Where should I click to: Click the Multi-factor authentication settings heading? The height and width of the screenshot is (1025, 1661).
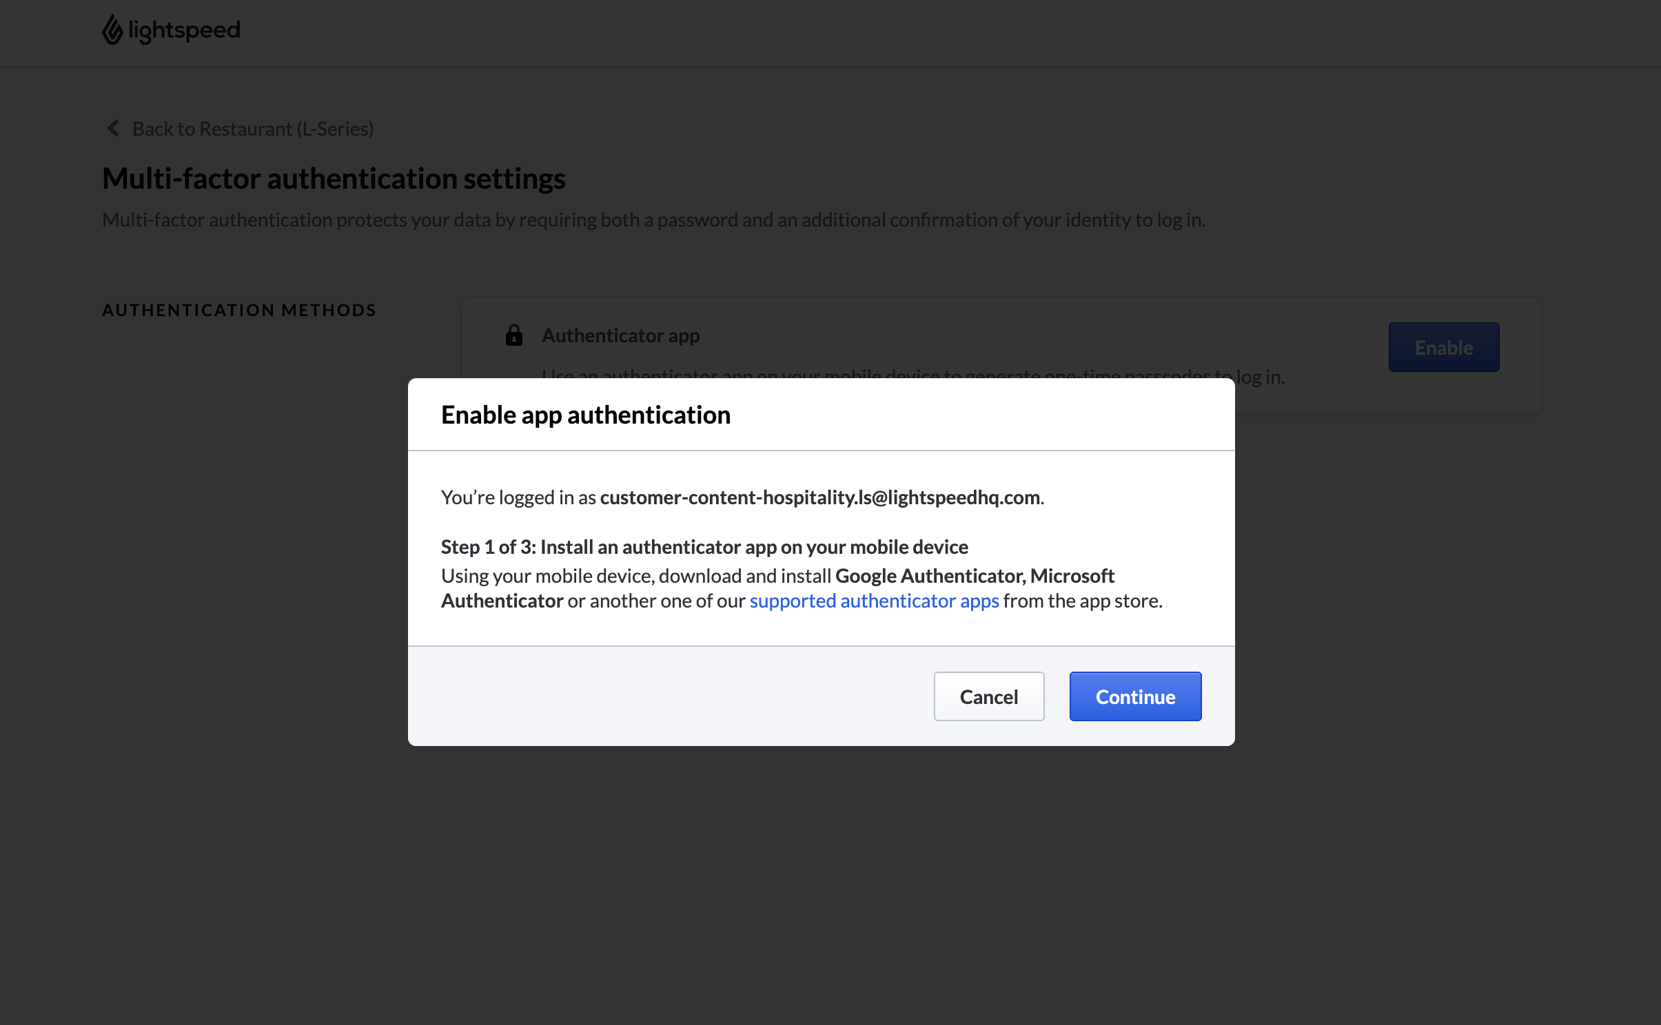(x=334, y=178)
